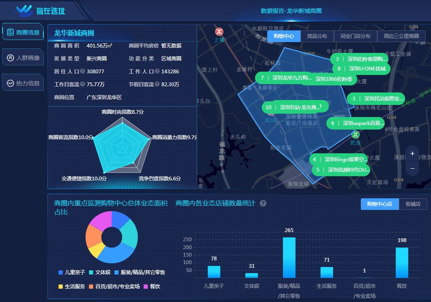Viewport: 431px width, 302px height.
Task: Switch the store statistics to 街铺店 view
Action: (x=413, y=204)
